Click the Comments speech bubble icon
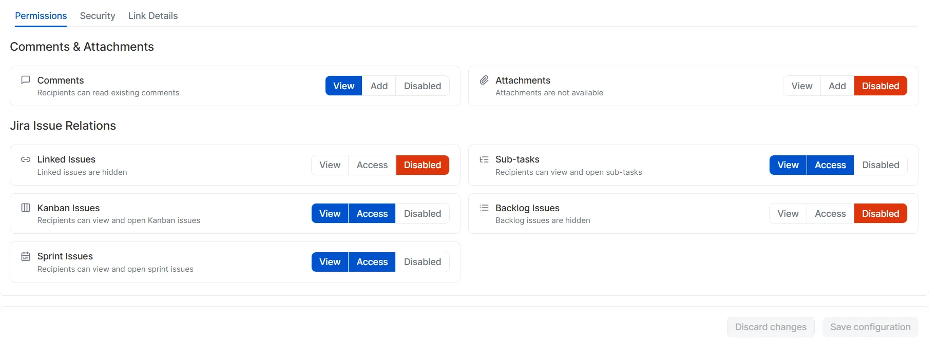The width and height of the screenshot is (939, 344). tap(26, 80)
